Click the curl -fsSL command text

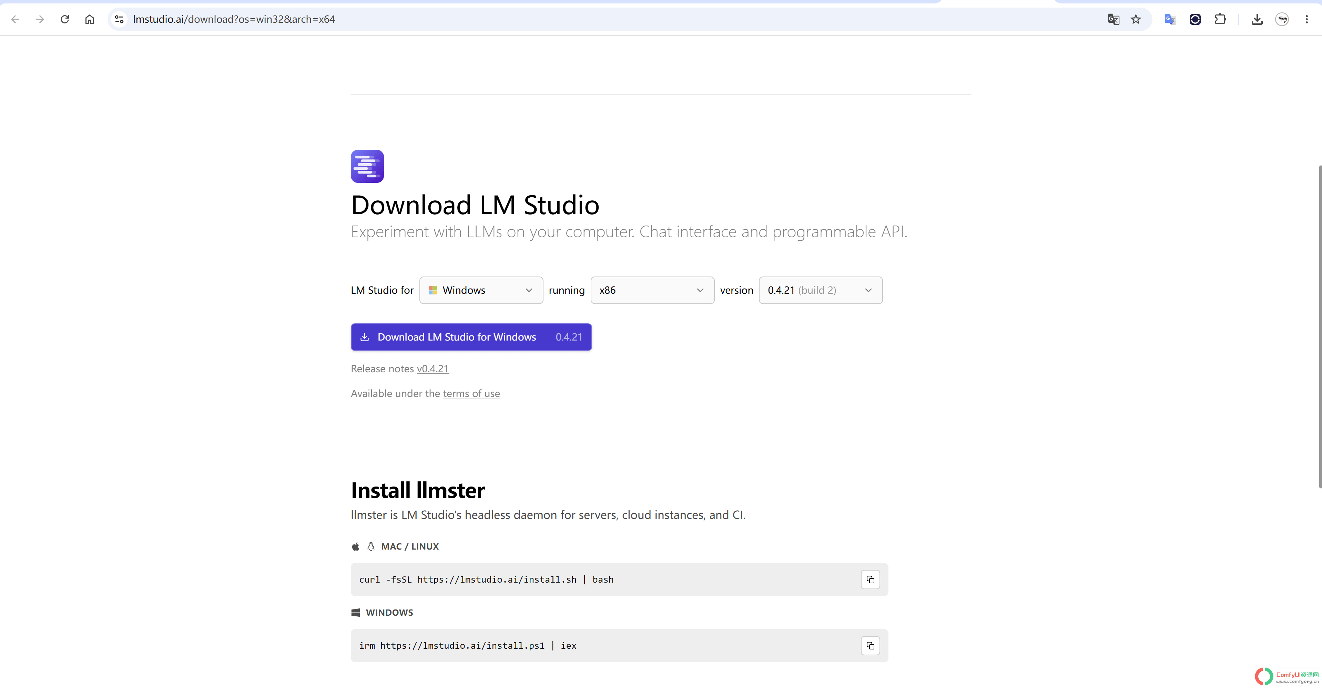coord(486,579)
